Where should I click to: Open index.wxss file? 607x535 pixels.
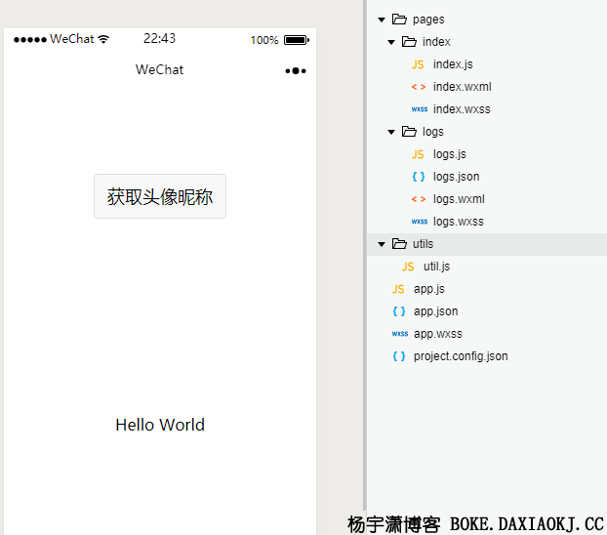point(462,109)
